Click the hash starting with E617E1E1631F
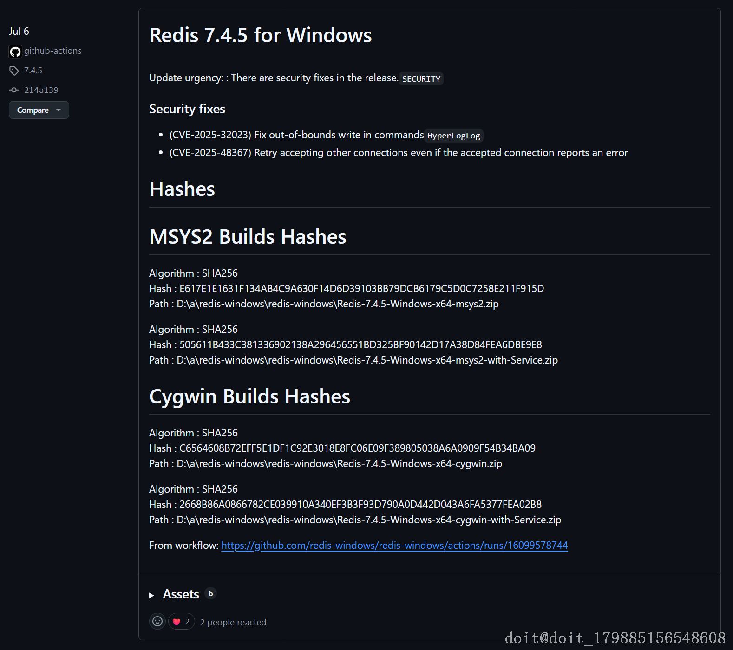 362,289
